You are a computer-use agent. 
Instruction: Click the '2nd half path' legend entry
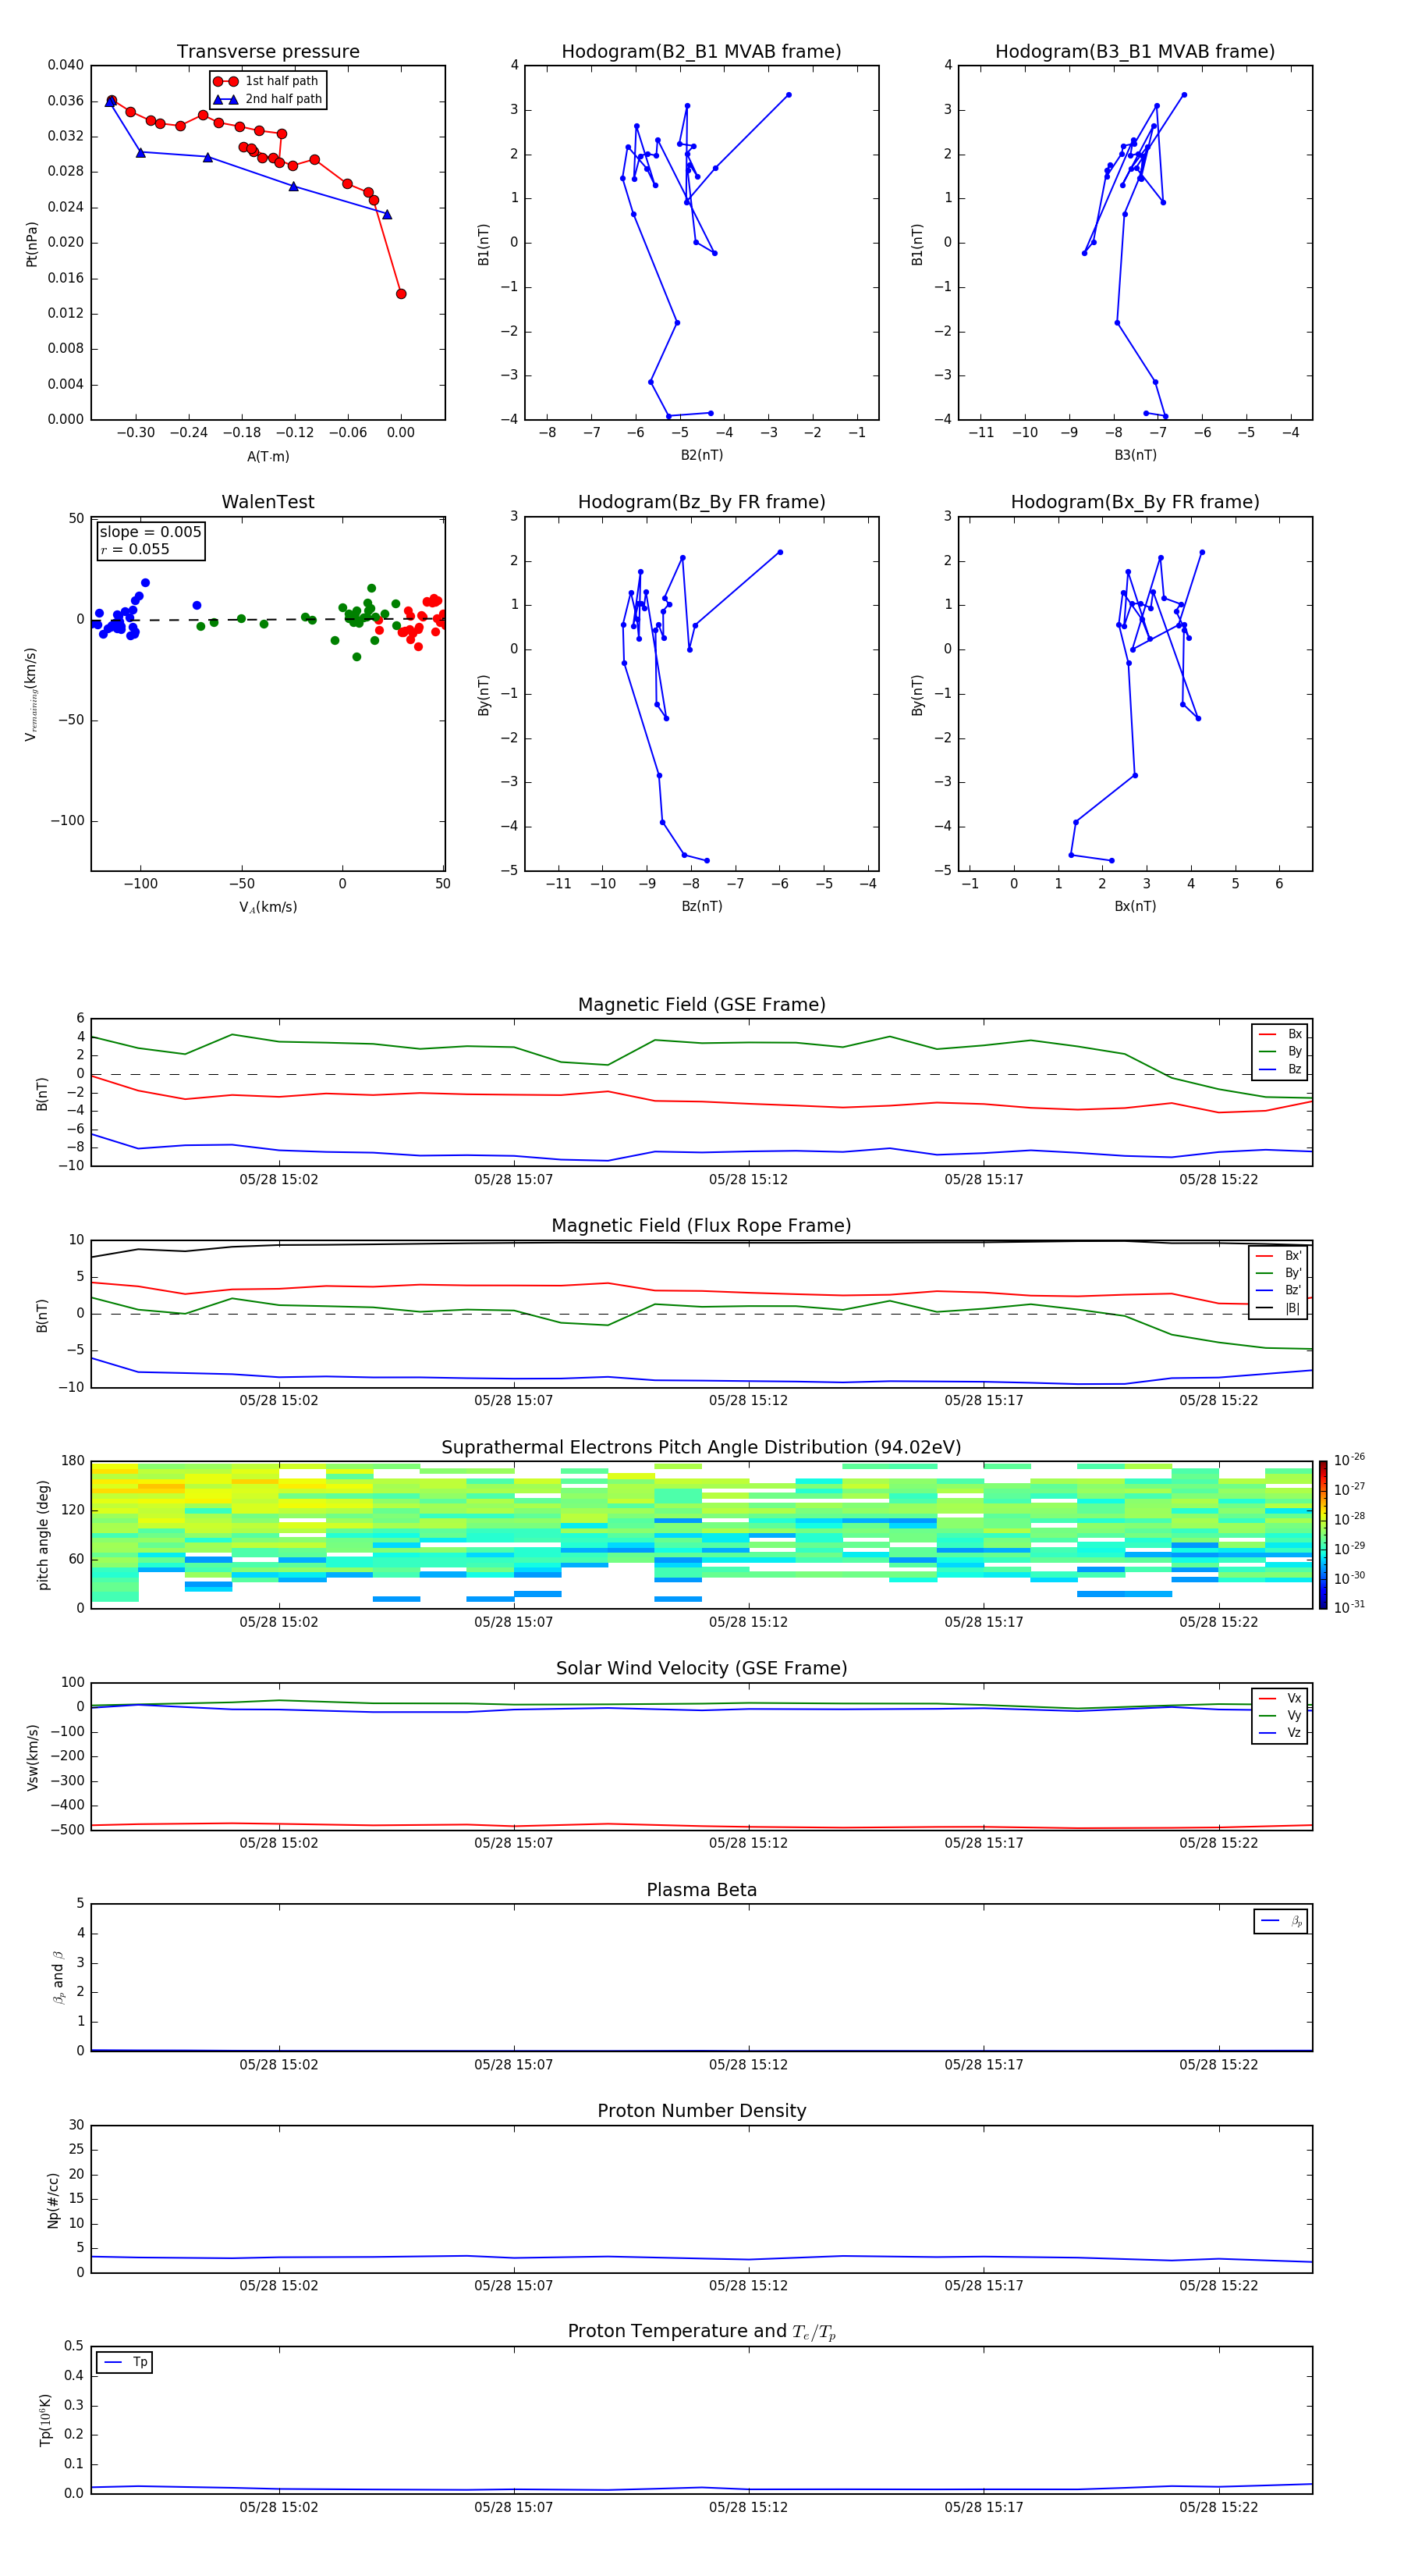[268, 99]
